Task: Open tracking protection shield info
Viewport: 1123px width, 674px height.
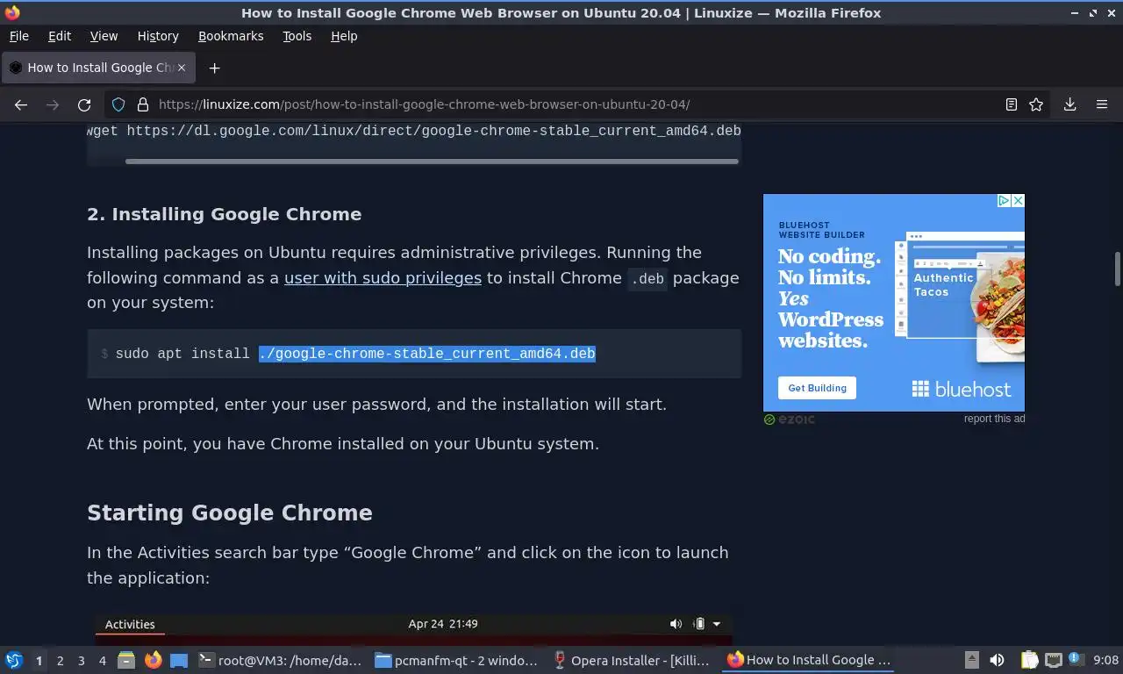Action: [118, 104]
